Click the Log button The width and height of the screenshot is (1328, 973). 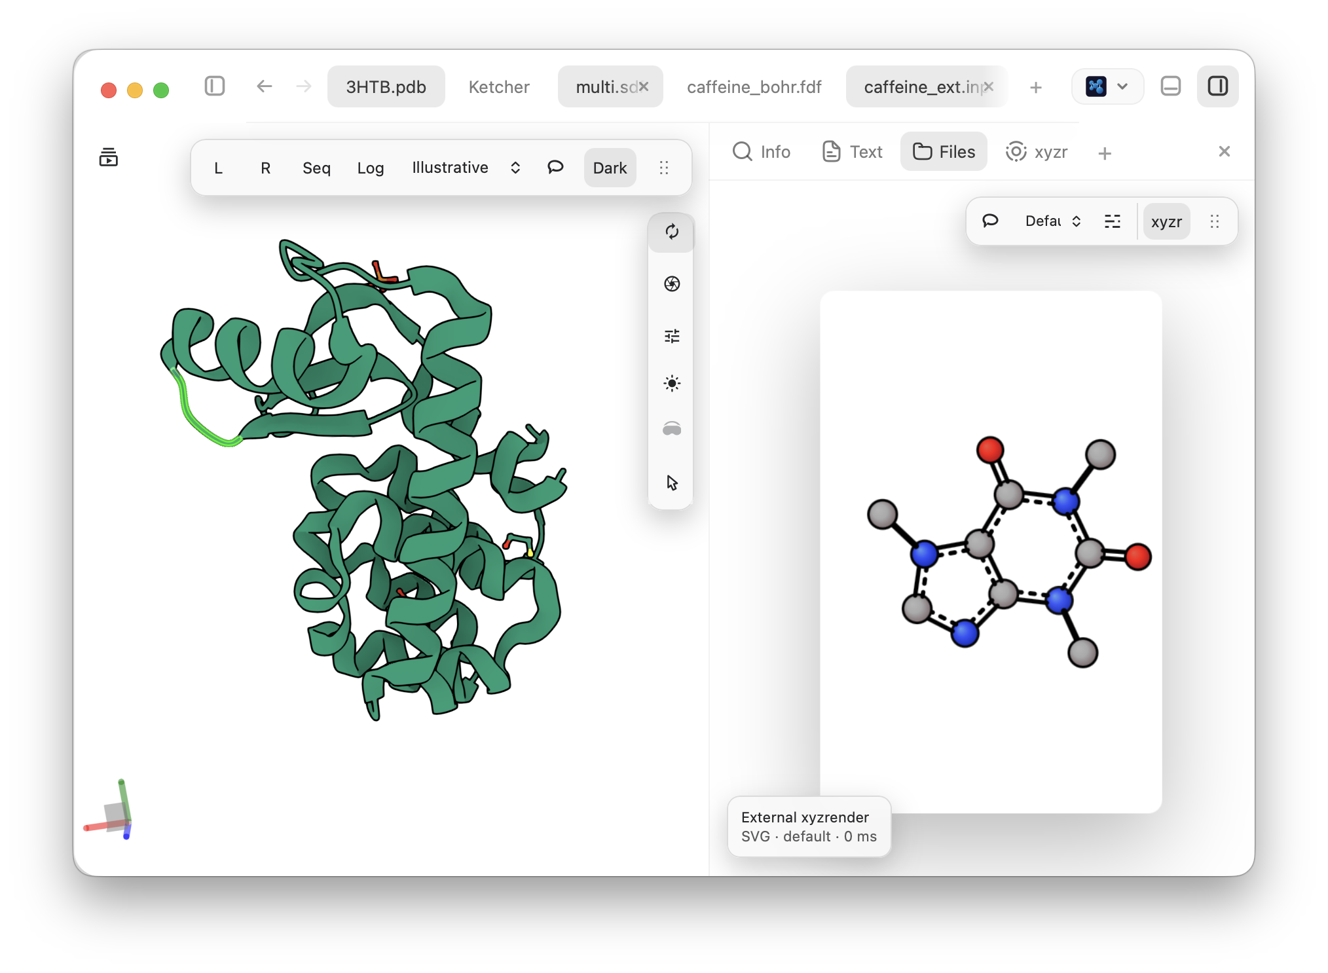(371, 168)
